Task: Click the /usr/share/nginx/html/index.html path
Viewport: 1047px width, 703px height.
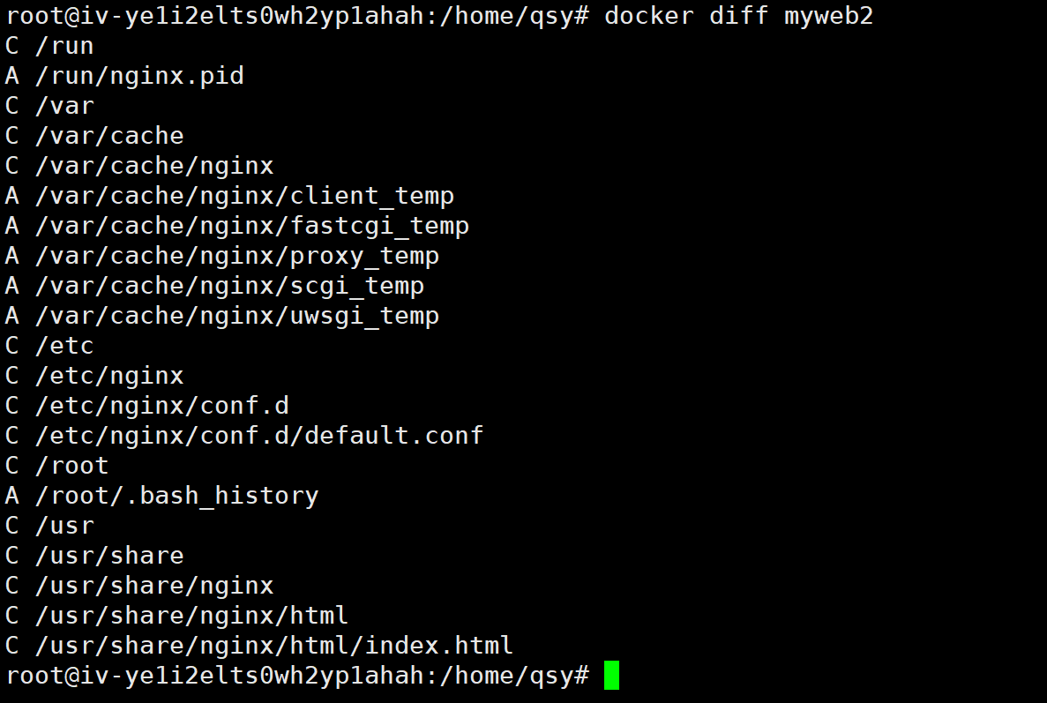Action: [273, 646]
